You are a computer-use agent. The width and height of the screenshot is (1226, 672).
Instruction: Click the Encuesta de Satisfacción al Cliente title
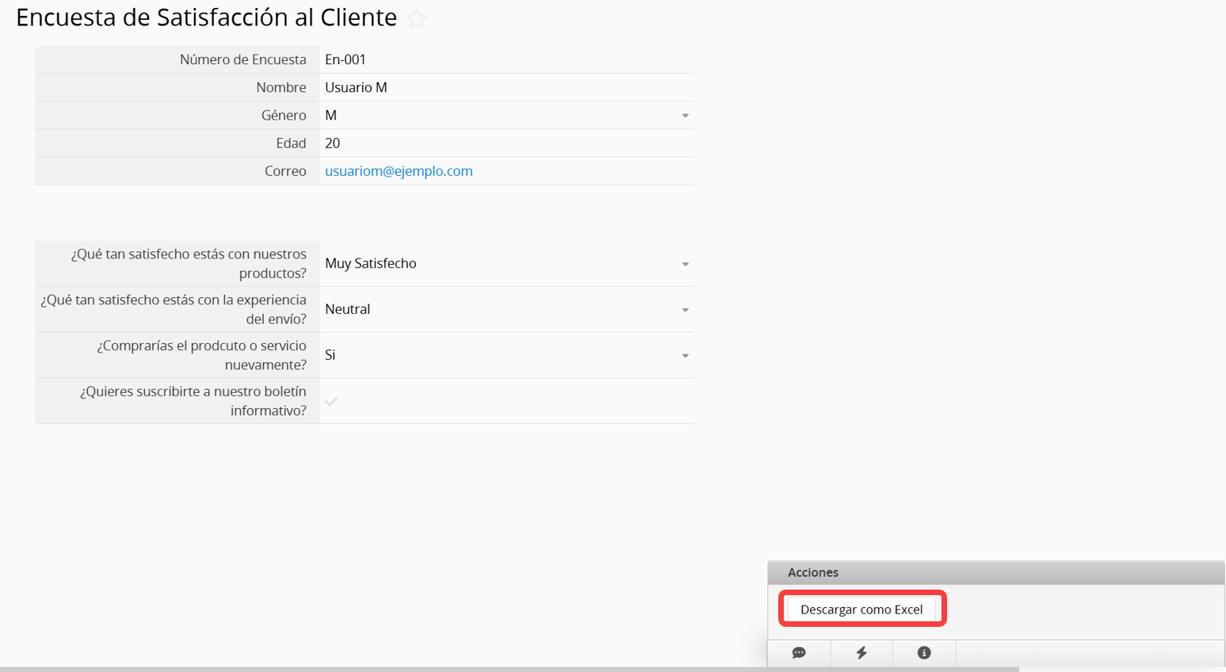[x=206, y=17]
